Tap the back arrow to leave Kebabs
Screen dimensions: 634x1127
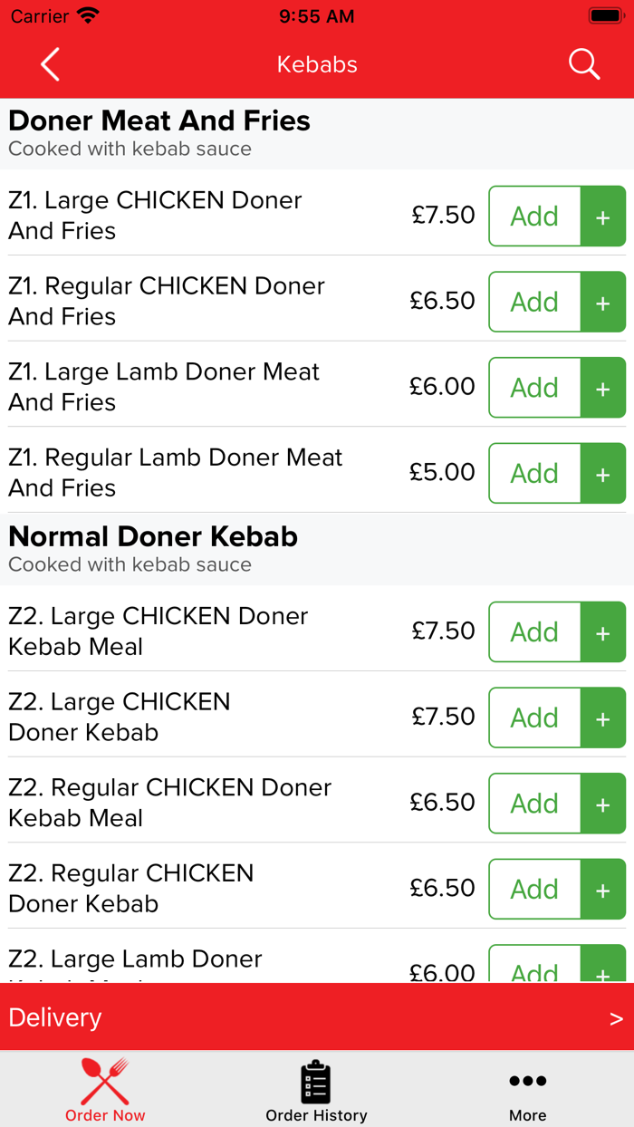(x=50, y=64)
